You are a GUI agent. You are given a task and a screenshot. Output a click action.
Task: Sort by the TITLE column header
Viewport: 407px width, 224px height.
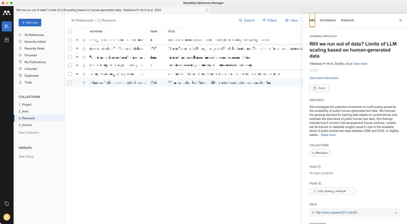pyautogui.click(x=171, y=31)
